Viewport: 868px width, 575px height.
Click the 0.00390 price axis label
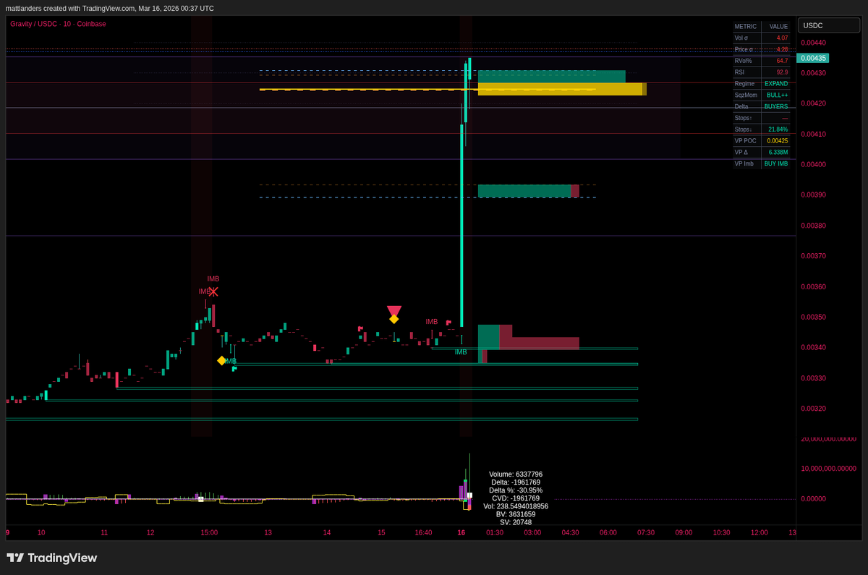tap(813, 195)
